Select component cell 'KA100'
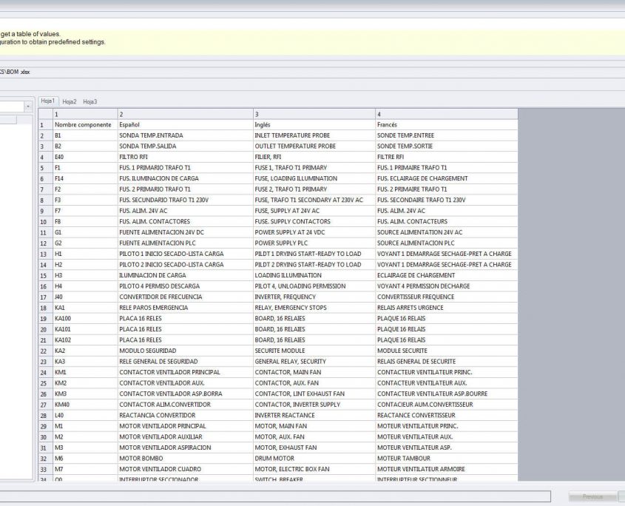625x506 pixels. (85, 319)
